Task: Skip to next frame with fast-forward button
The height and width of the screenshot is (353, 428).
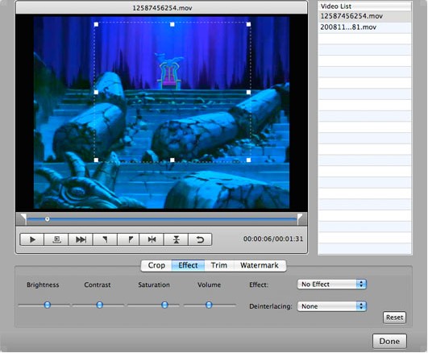Action: pos(81,239)
